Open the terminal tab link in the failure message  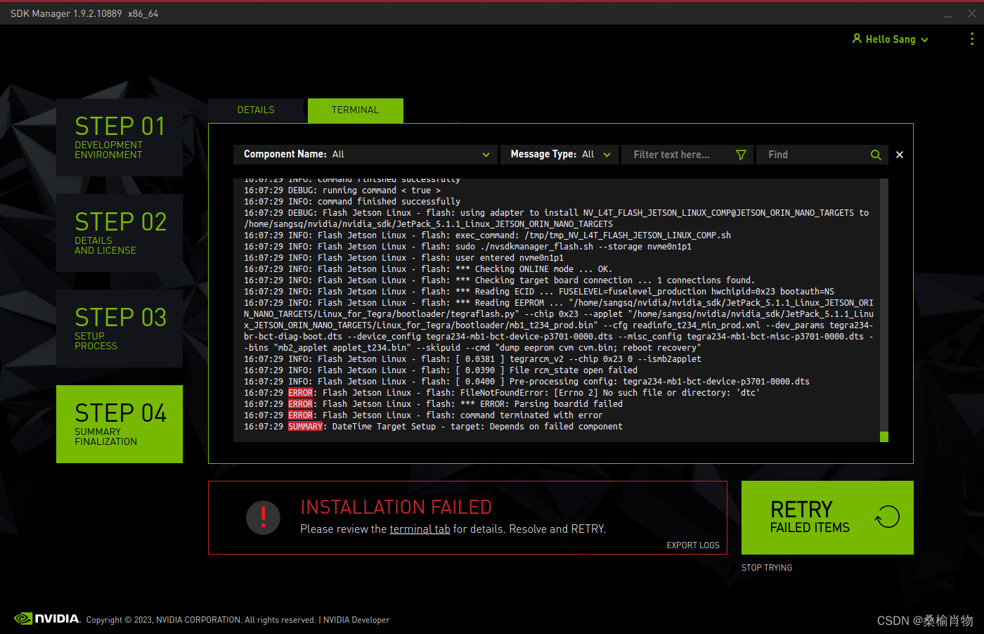point(420,529)
